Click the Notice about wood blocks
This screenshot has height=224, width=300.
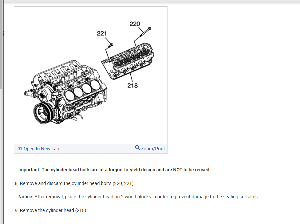(x=139, y=197)
